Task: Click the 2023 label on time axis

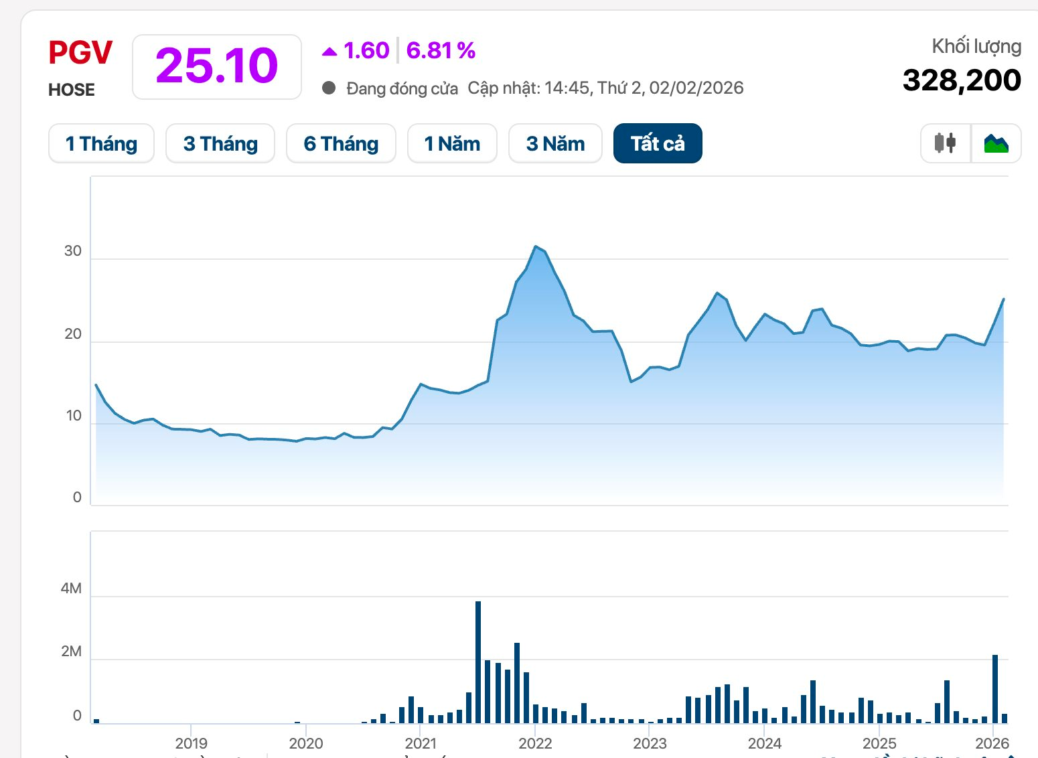Action: (650, 743)
